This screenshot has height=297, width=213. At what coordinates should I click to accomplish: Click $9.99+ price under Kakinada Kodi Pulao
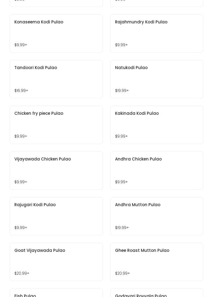pos(121,136)
